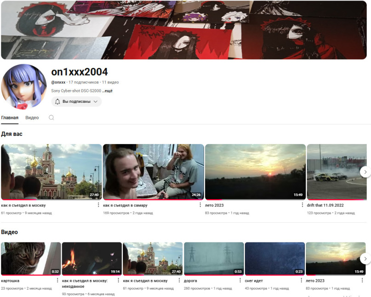
Task: Select the "Главная" tab
Action: pos(10,118)
